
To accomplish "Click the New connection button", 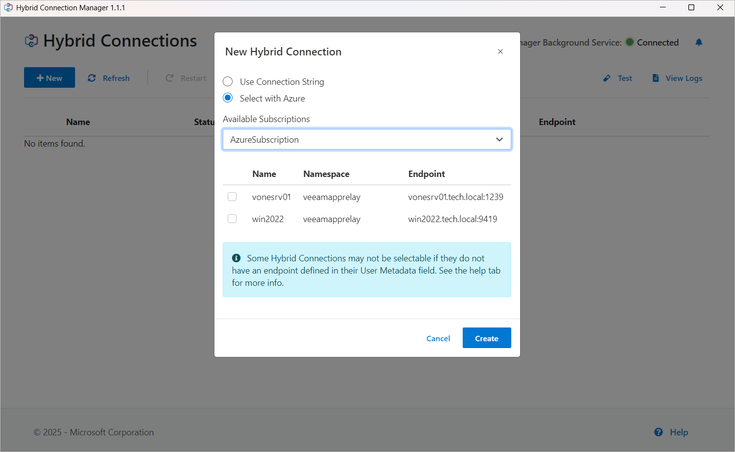I will tap(50, 77).
